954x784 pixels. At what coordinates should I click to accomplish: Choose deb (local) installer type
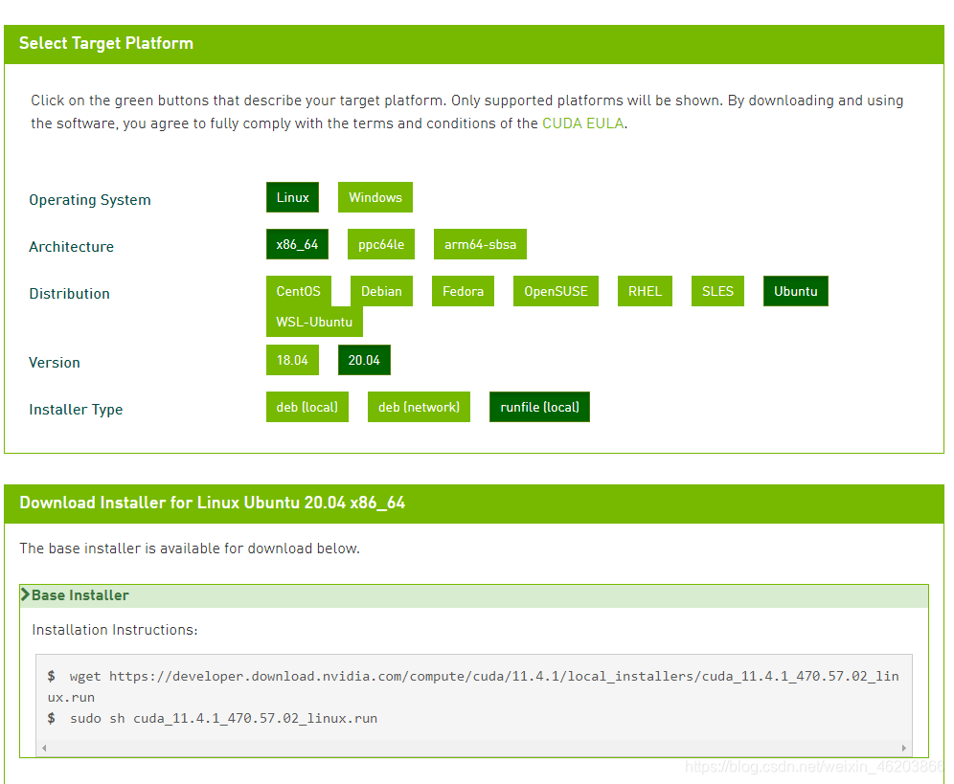(x=307, y=406)
